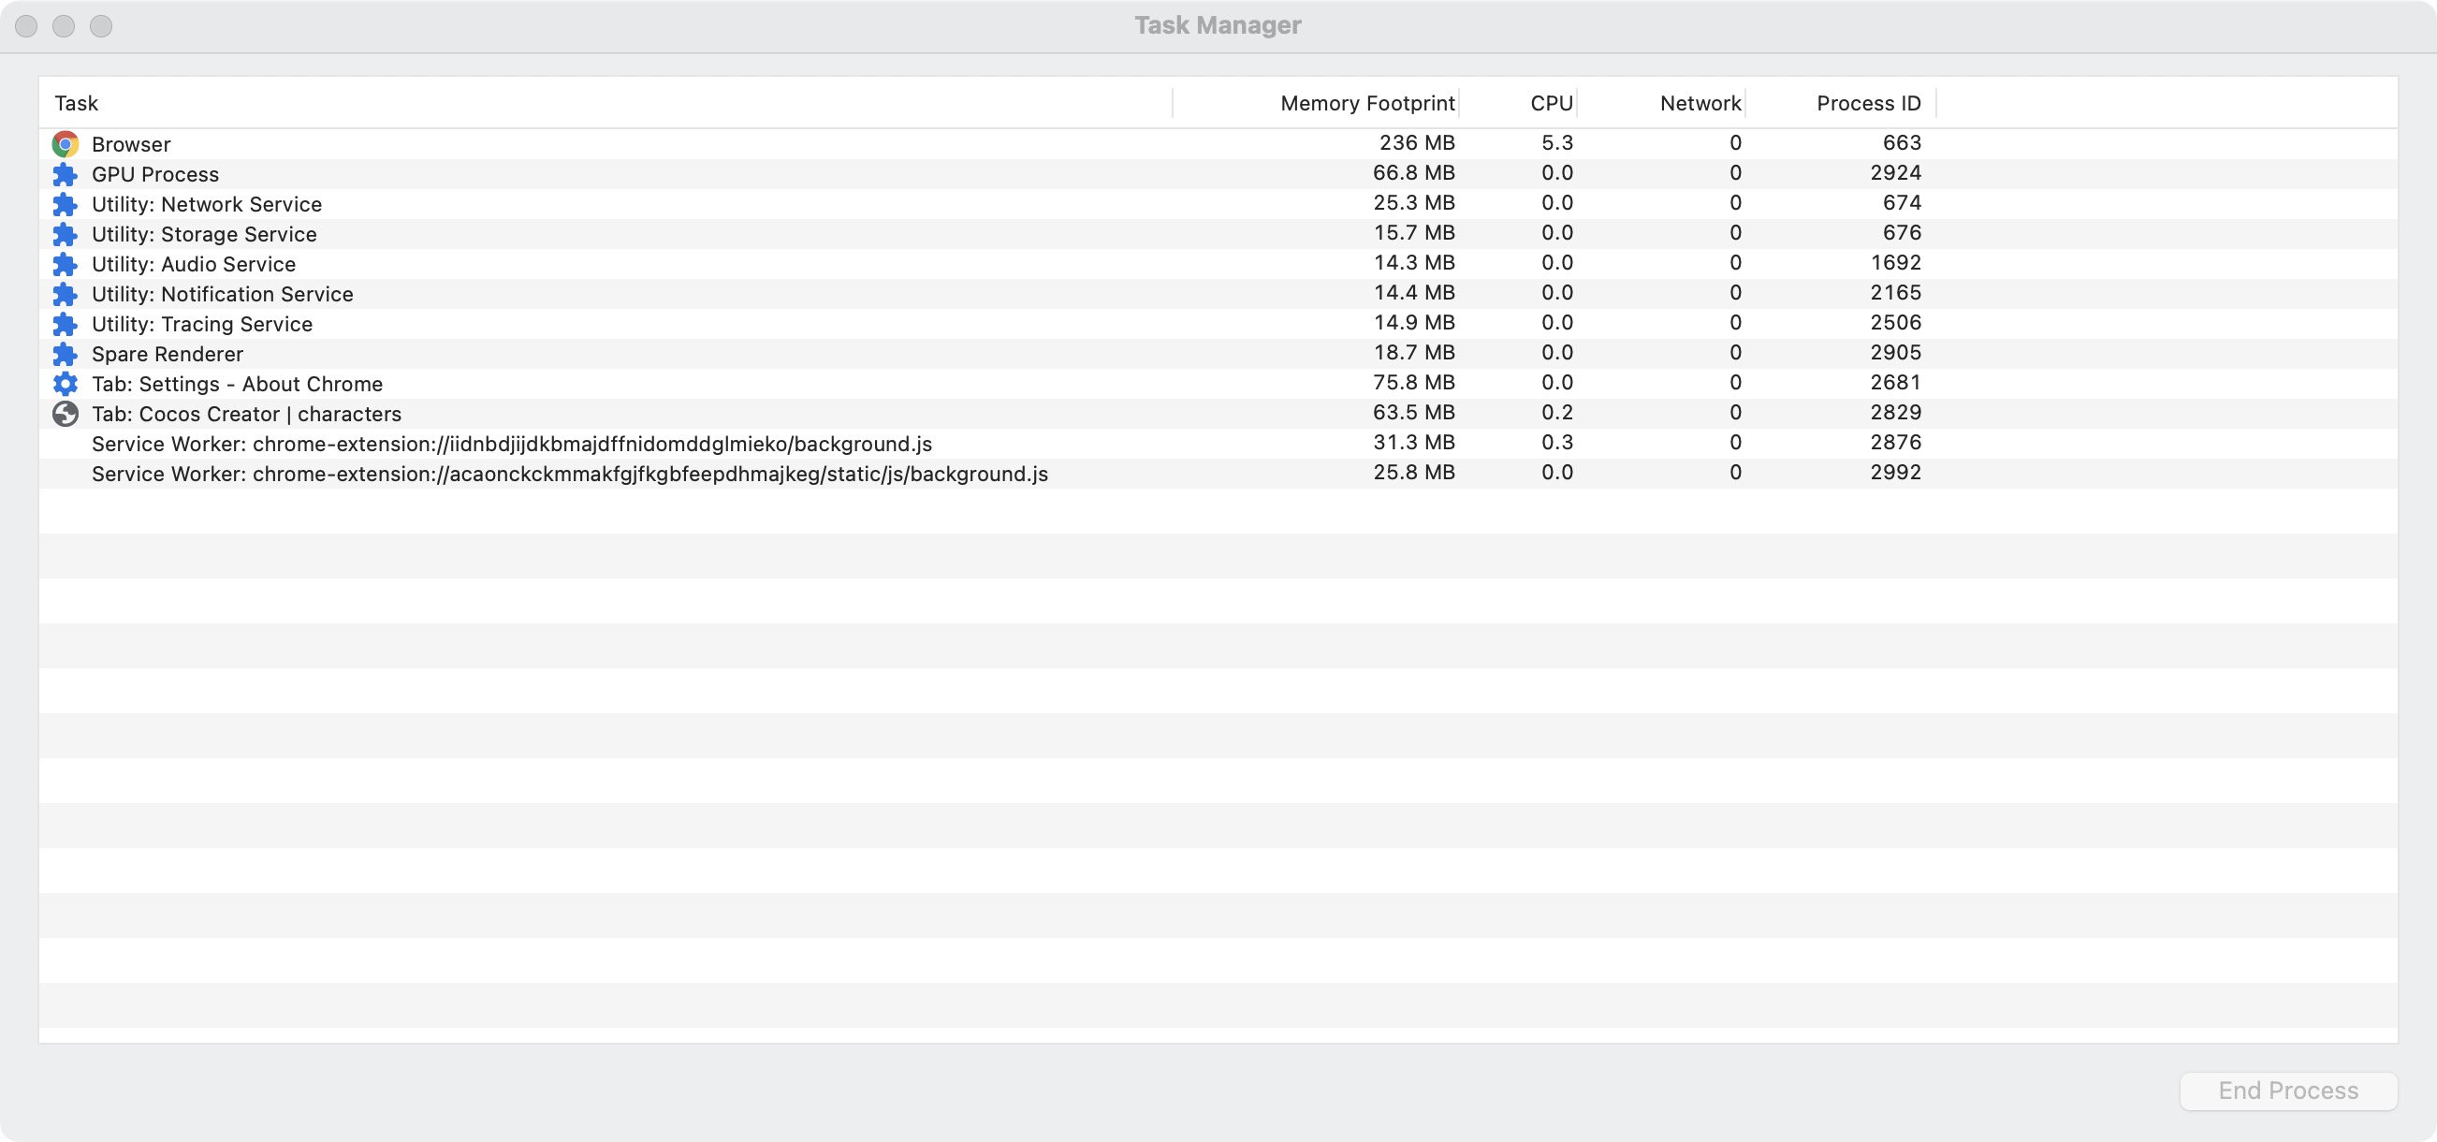The width and height of the screenshot is (2437, 1142).
Task: Sort by Process ID column header
Action: (x=1867, y=103)
